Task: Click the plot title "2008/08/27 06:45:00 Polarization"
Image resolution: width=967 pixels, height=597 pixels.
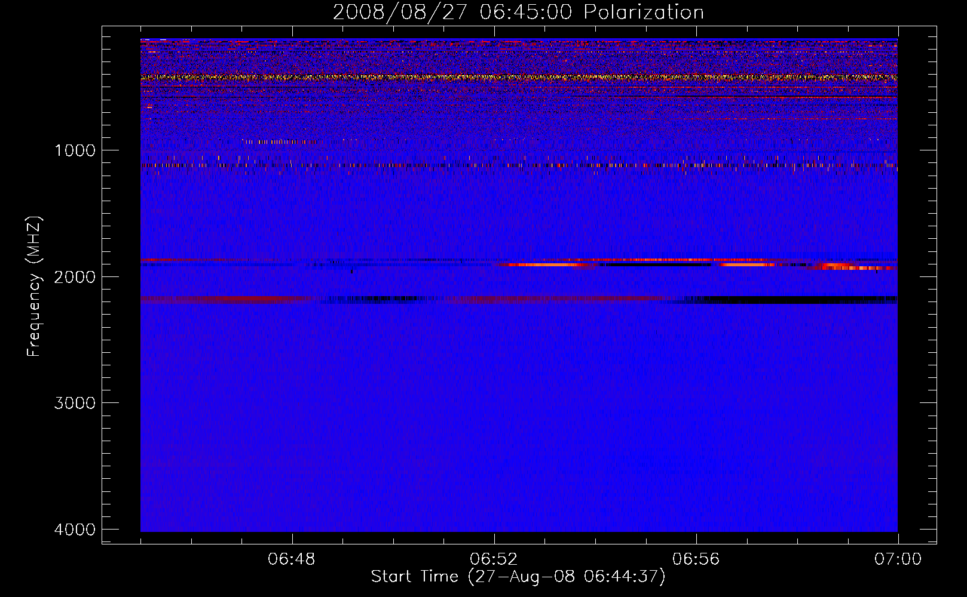Action: [518, 12]
